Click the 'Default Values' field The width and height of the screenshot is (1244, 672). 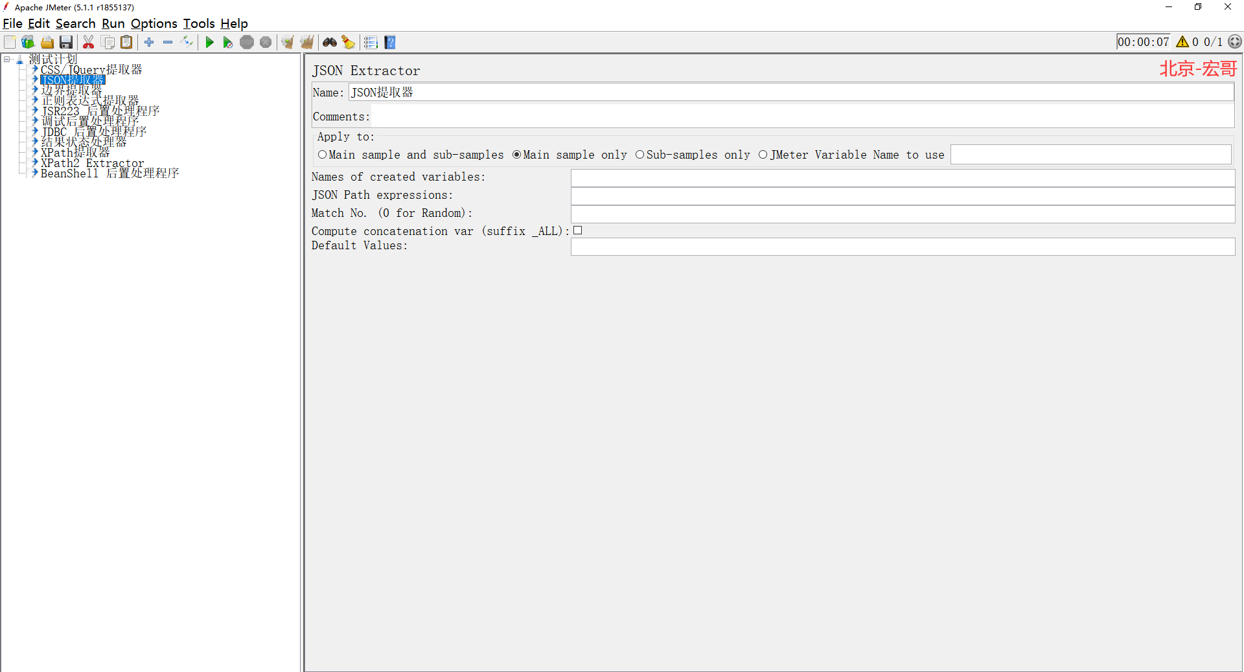(x=903, y=247)
